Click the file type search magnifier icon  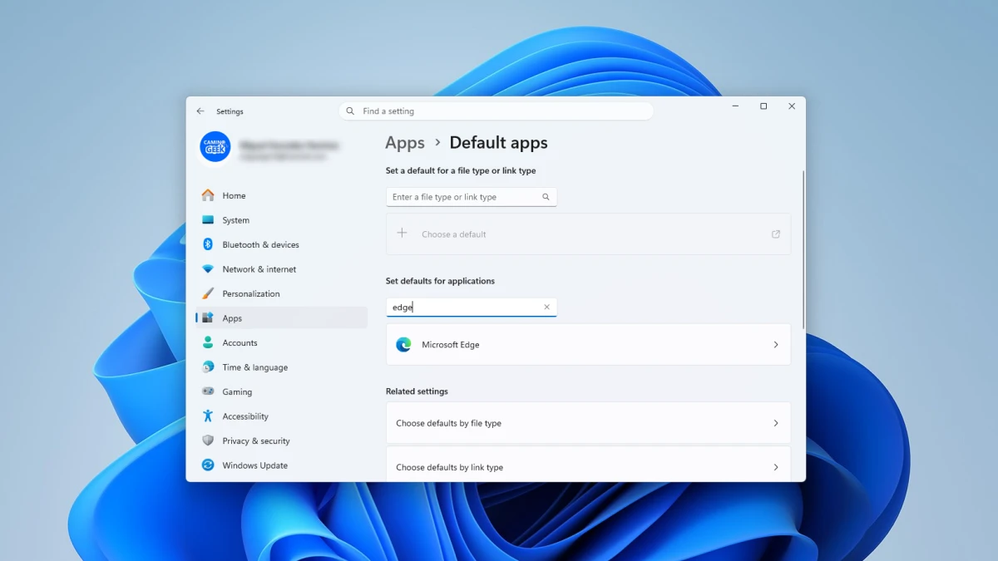coord(546,197)
